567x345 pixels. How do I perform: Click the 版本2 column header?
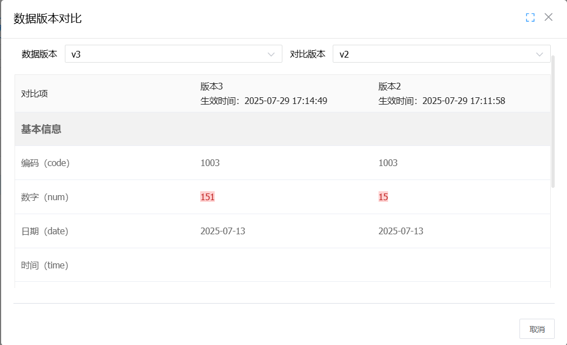(x=390, y=87)
